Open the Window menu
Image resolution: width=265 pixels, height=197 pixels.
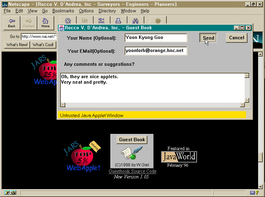point(128,11)
